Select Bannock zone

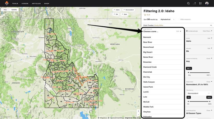pyautogui.click(x=162, y=37)
